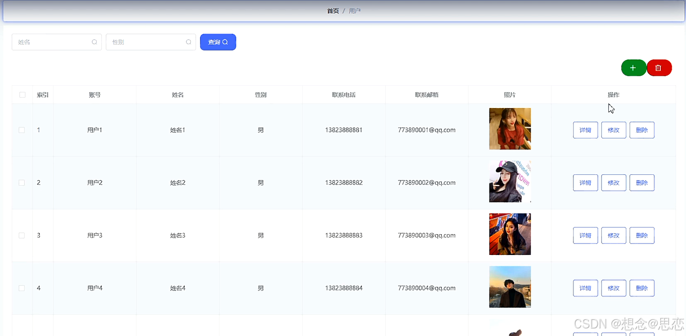Click the 照片 column header

tap(510, 95)
